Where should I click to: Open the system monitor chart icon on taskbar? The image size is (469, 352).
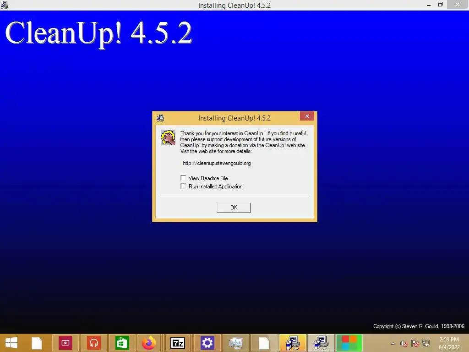(x=235, y=343)
